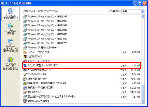148x107 pixels.
Task: Click the 0.68MB size value
Action: 136,52
